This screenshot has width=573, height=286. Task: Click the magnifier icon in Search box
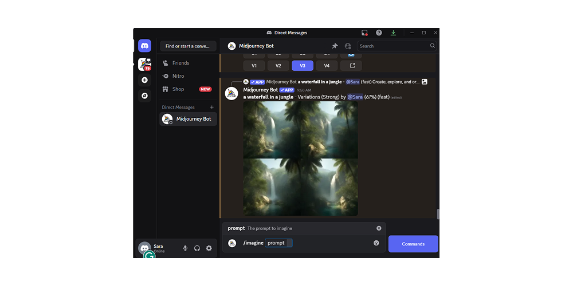[x=432, y=46]
